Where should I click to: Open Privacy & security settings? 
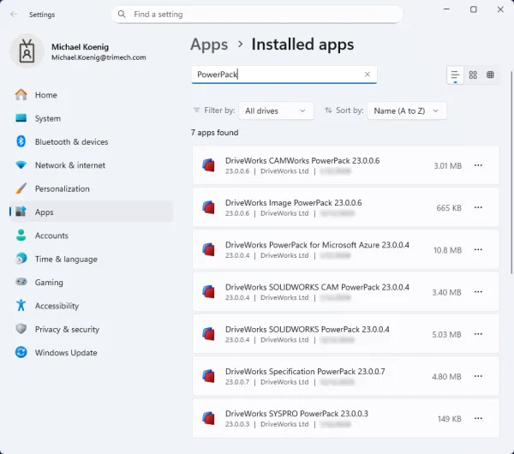point(91,329)
